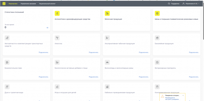Open deviation statistics via blue arrow
This screenshot has height=101, width=204.
click(47, 28)
